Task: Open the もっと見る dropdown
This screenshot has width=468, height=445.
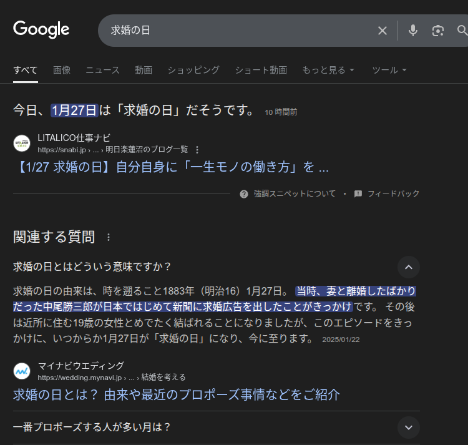Action: 328,70
